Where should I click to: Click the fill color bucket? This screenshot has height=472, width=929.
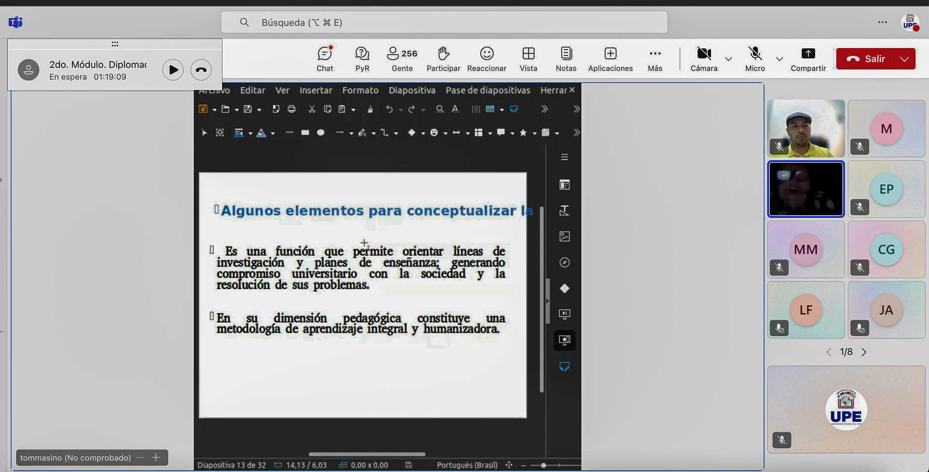click(x=261, y=133)
